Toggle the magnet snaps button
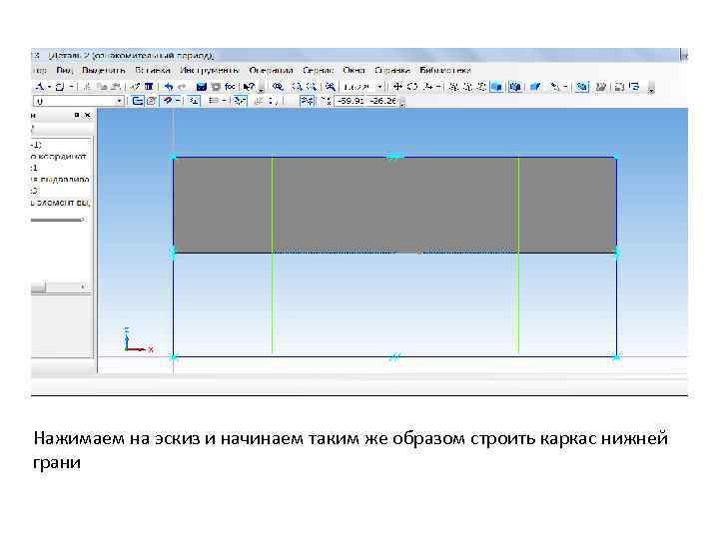Screen dimensions: 719x539 click(x=168, y=101)
